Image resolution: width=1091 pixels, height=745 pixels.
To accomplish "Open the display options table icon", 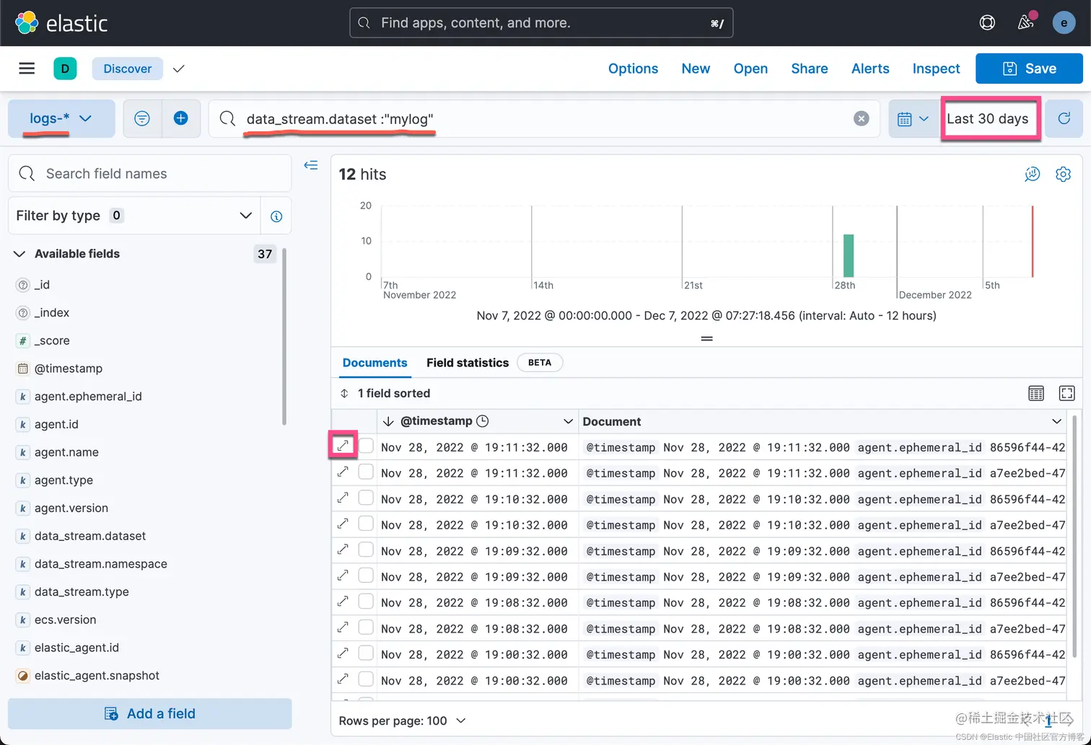I will pos(1036,393).
